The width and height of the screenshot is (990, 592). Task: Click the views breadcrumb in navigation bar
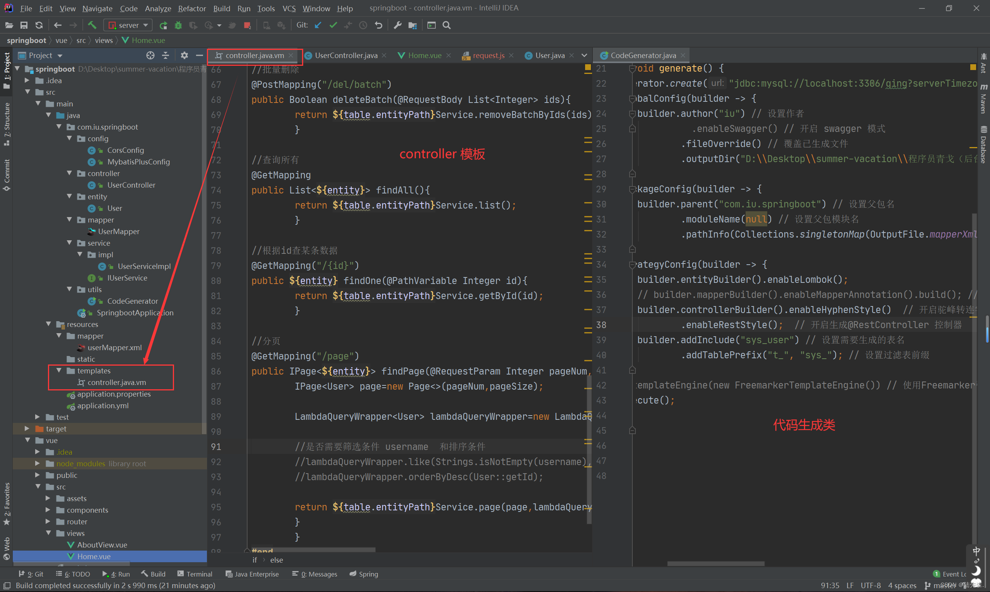pos(104,40)
